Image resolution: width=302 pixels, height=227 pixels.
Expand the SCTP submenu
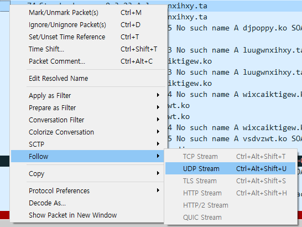click(x=87, y=145)
